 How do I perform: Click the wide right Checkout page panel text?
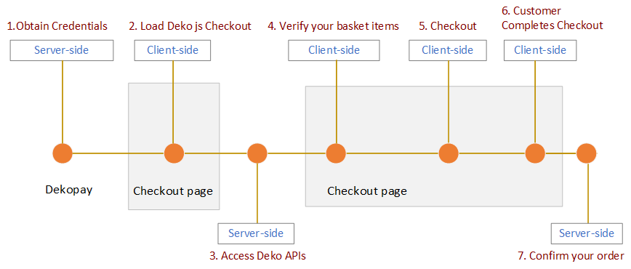click(x=367, y=191)
